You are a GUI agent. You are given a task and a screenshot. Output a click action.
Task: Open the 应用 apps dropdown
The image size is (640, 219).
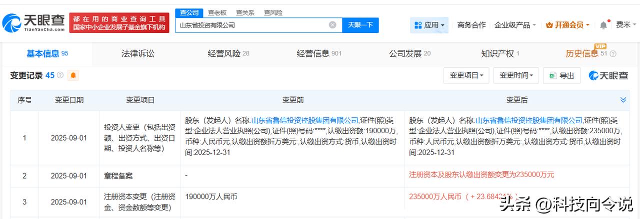click(x=429, y=25)
